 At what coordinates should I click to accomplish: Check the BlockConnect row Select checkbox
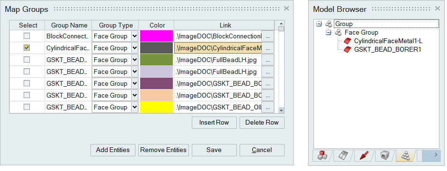27,36
